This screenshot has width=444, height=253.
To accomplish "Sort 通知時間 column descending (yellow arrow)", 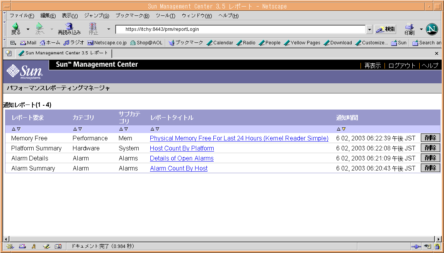I will pos(344,129).
